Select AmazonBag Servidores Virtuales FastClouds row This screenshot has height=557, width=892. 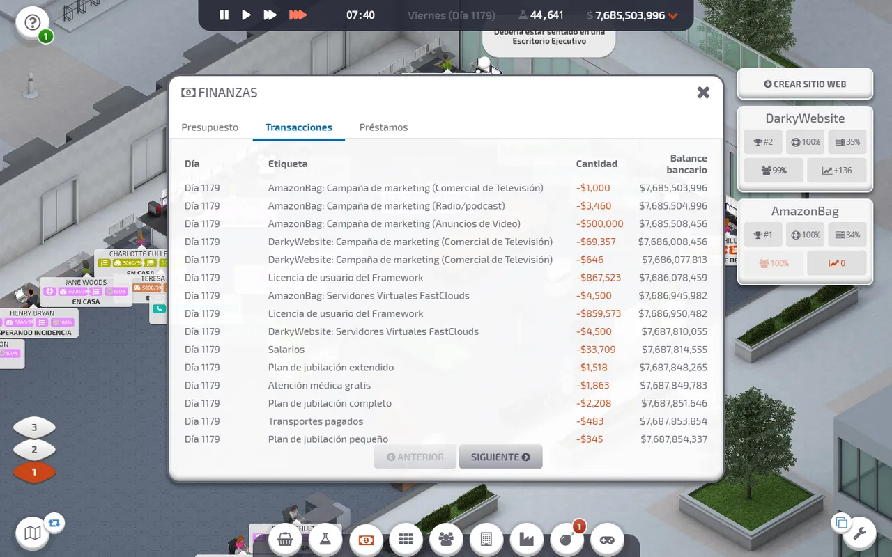point(446,296)
